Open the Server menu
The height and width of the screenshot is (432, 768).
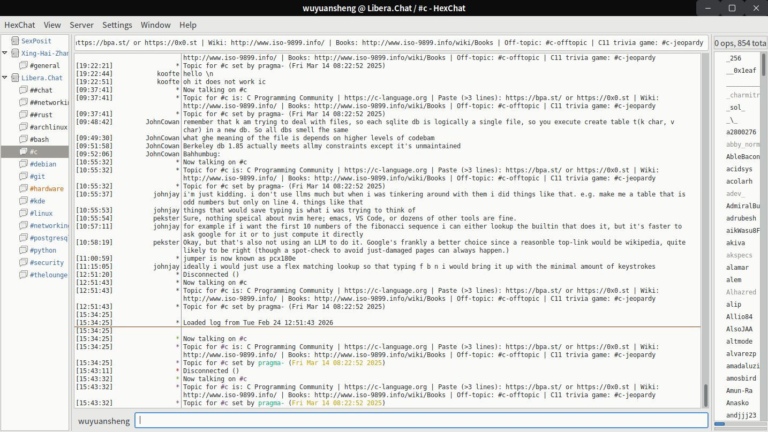pyautogui.click(x=81, y=25)
